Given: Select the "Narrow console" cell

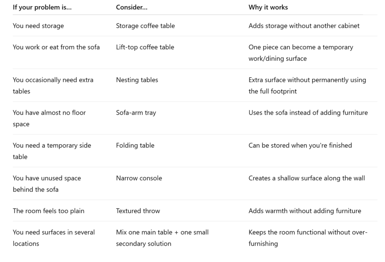Looking at the screenshot, I should 139,178.
